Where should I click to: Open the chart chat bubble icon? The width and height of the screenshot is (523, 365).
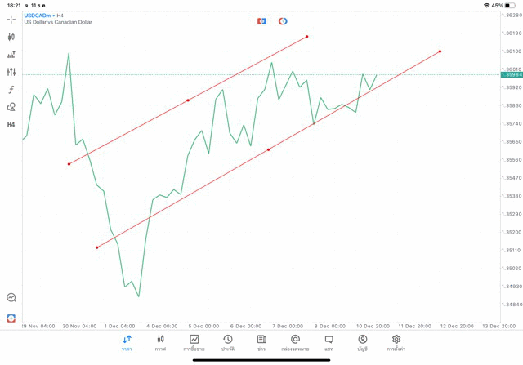[x=11, y=298]
